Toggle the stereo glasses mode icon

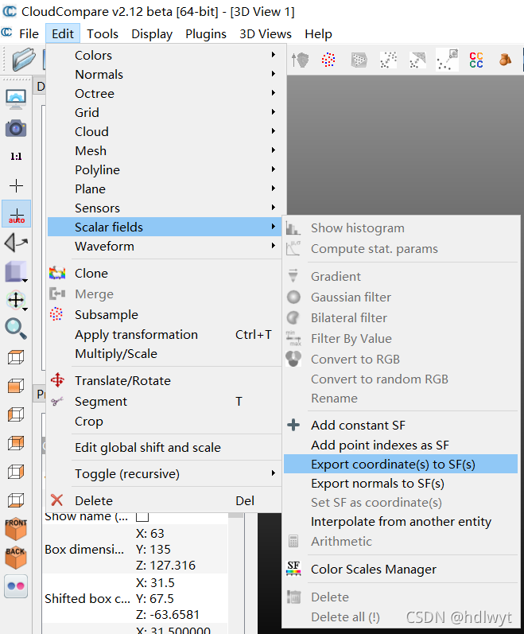[16, 586]
